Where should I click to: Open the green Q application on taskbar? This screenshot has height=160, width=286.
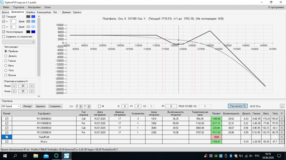pos(56,156)
